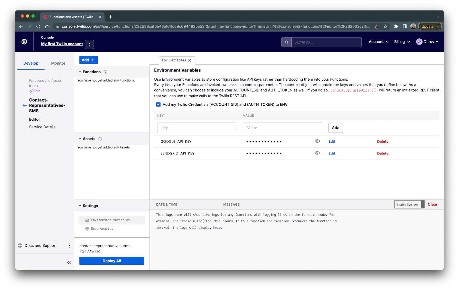459x290 pixels.
Task: Open a new browser tab
Action: pyautogui.click(x=110, y=17)
